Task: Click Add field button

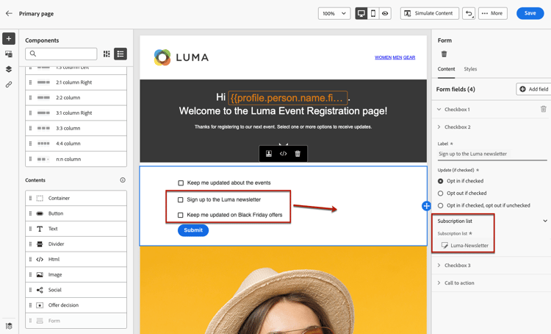Action: coord(535,89)
